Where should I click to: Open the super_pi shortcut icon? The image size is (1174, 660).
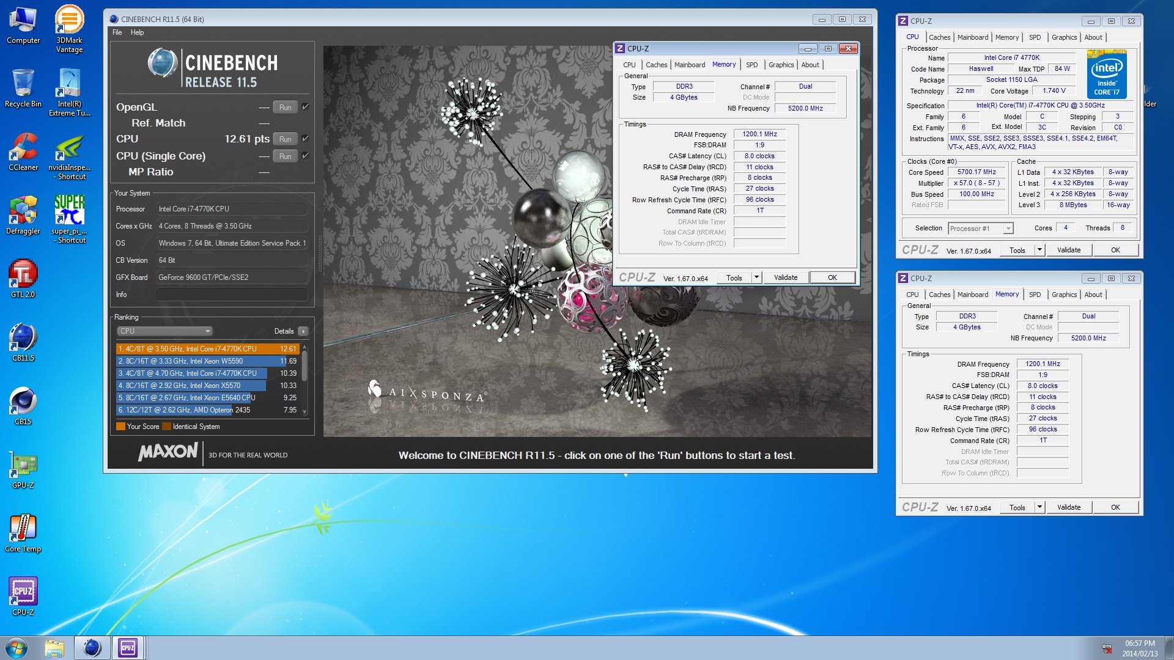[x=69, y=219]
